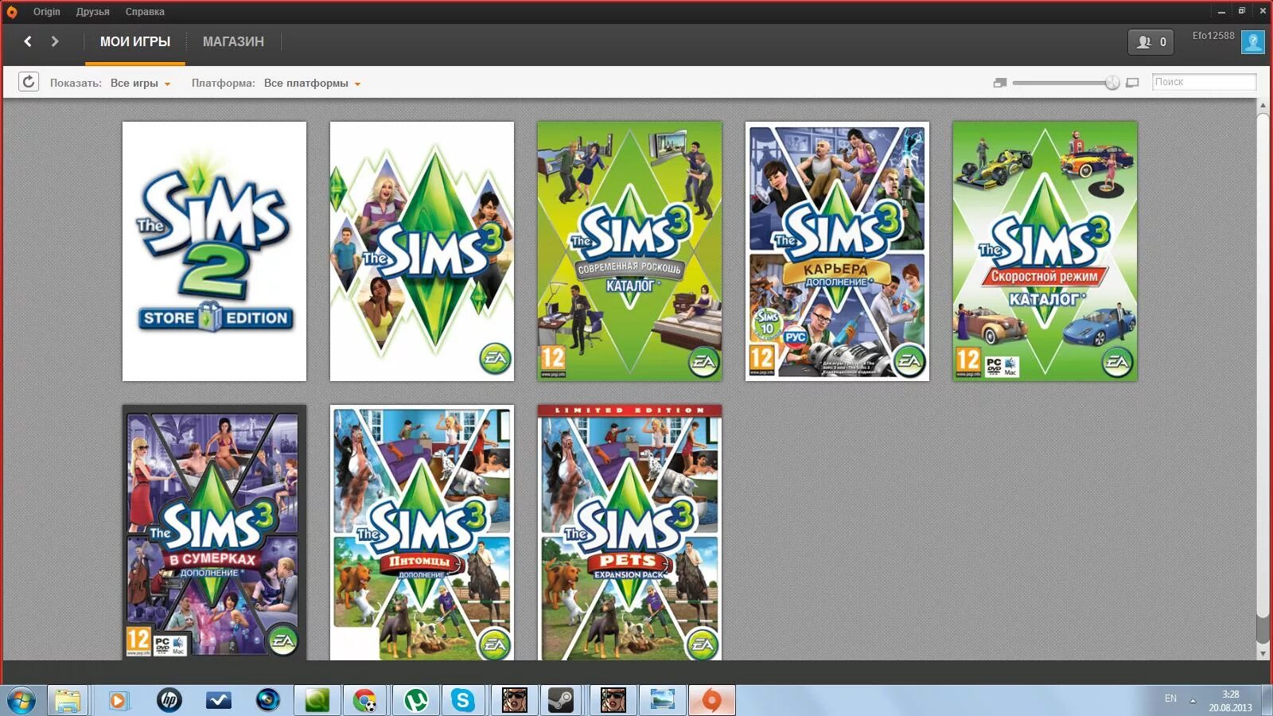
Task: Open the media player taskbar icon
Action: [x=118, y=701]
